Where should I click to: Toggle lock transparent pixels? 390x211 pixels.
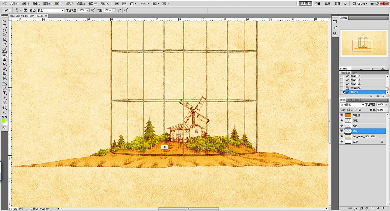[x=349, y=110]
